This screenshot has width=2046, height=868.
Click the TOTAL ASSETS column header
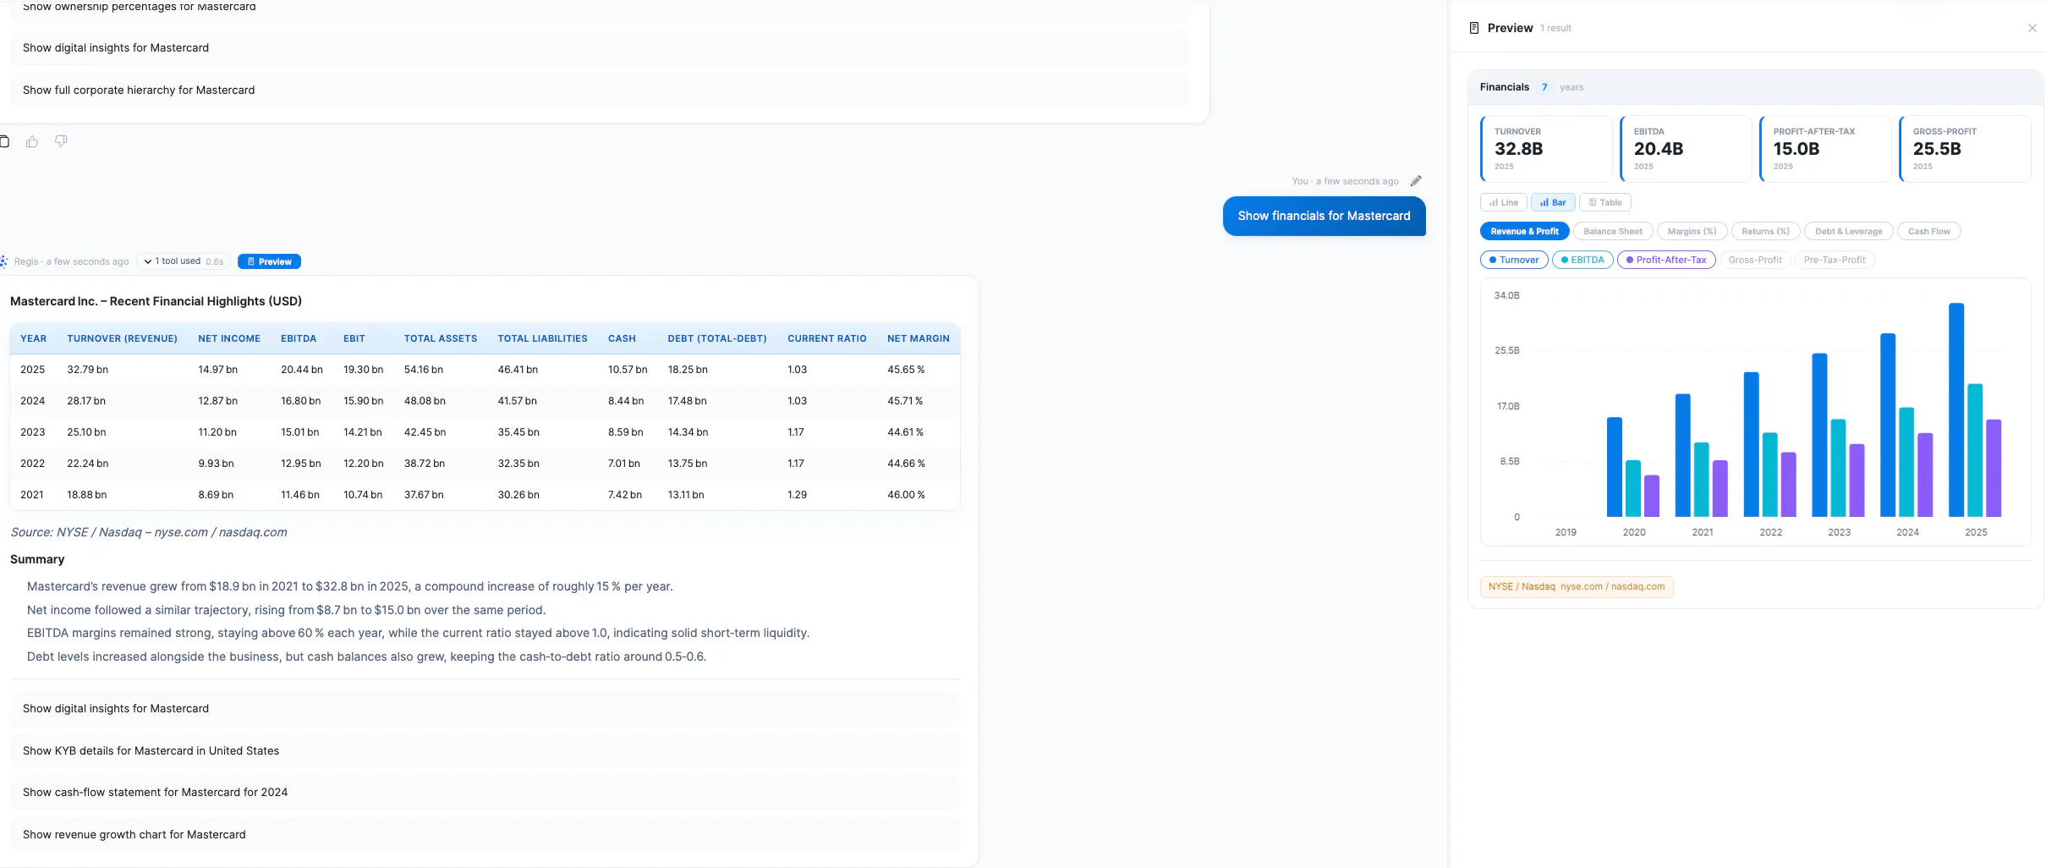[x=441, y=338]
